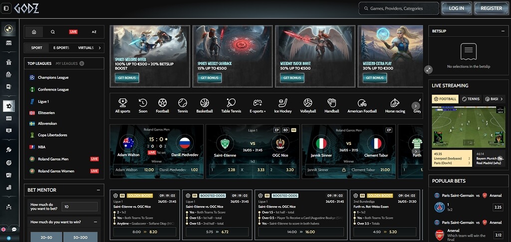Select boosted odds 8.20 golden boost bet
This screenshot has height=242, width=511.
tap(145, 232)
